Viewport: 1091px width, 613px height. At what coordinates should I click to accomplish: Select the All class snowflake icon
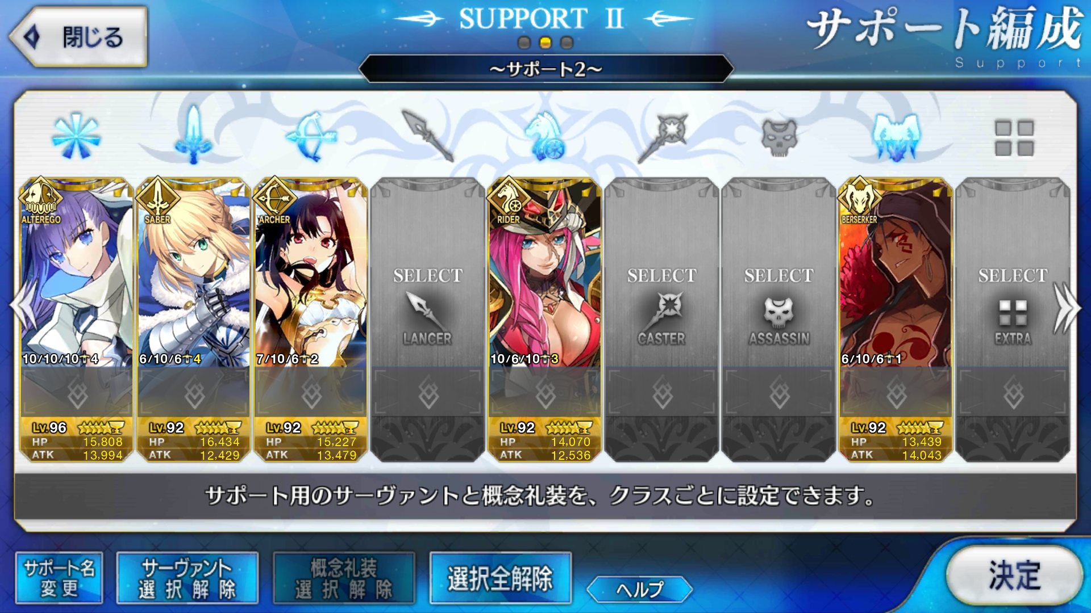click(x=76, y=137)
